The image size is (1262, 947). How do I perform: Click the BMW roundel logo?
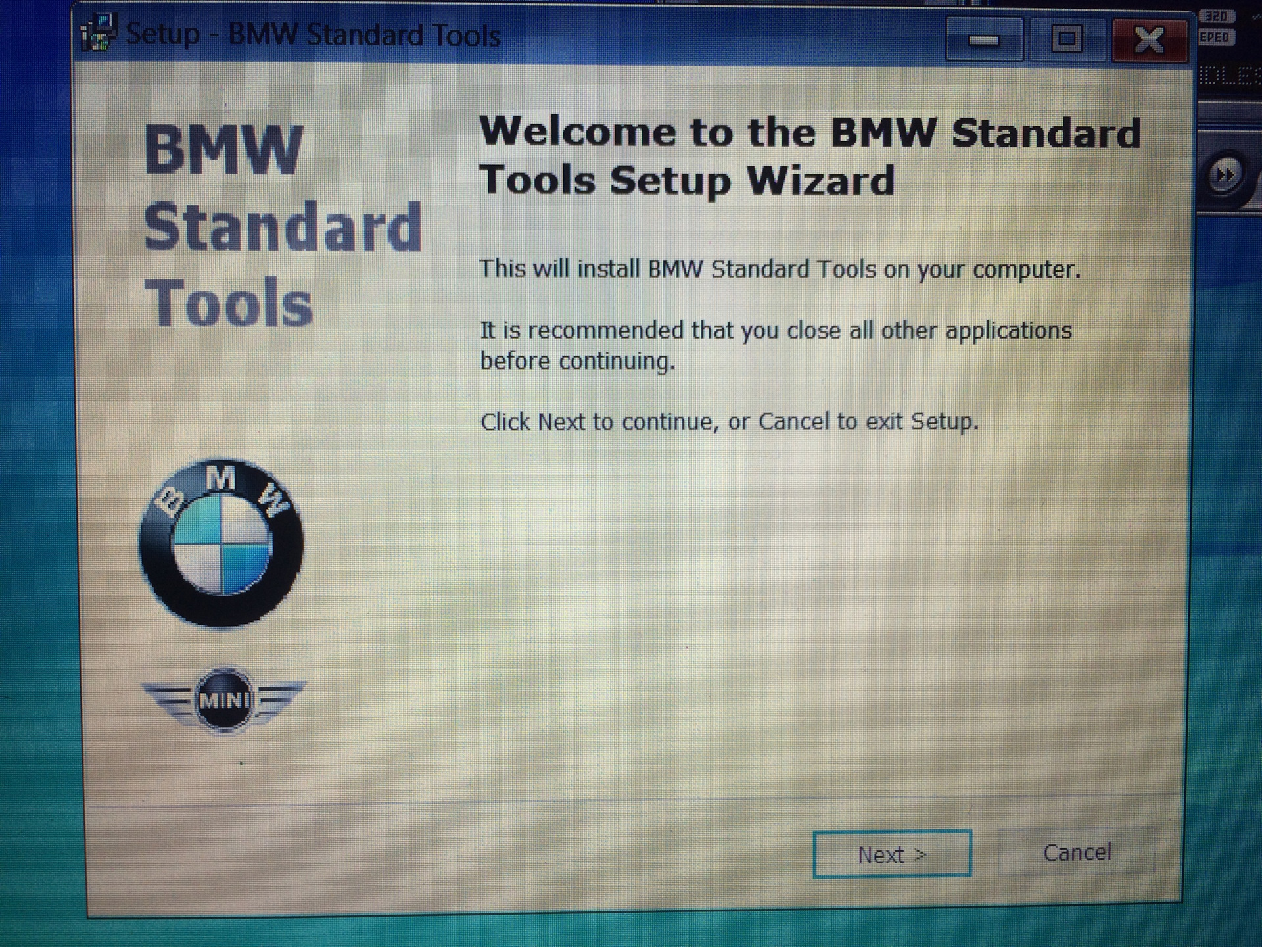pyautogui.click(x=221, y=543)
